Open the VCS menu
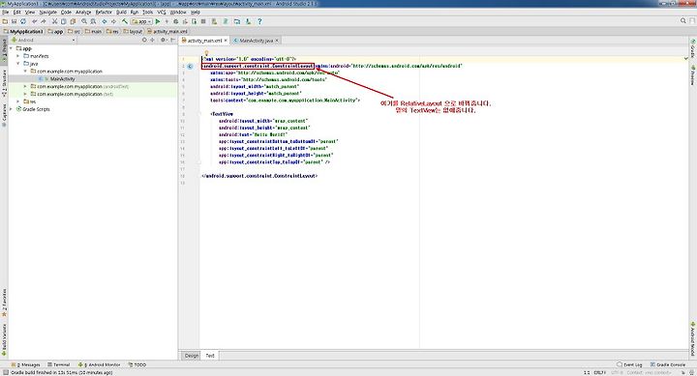This screenshot has width=697, height=376. pos(162,12)
